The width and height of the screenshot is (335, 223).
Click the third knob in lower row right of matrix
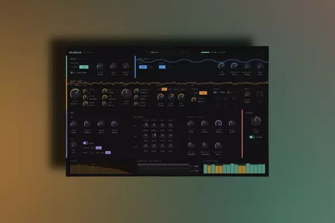click(x=218, y=146)
